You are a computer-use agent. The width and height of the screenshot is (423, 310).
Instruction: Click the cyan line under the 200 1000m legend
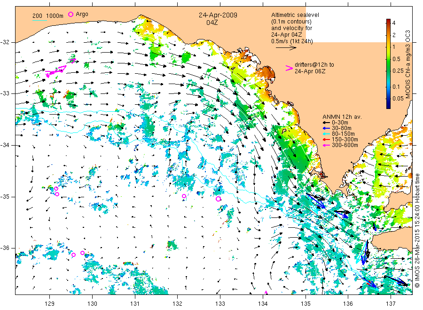(39, 20)
